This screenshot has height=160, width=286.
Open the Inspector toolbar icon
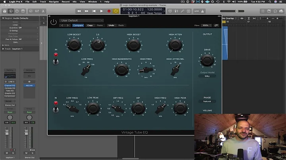[11, 11]
